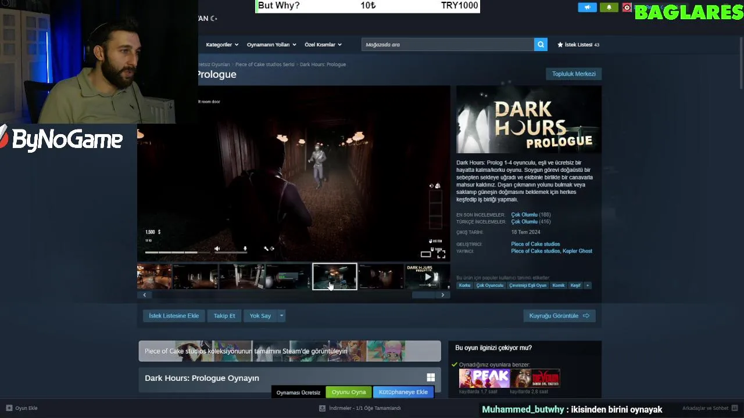Expand Özel Kısımlar dropdown
The width and height of the screenshot is (744, 418).
tap(323, 45)
